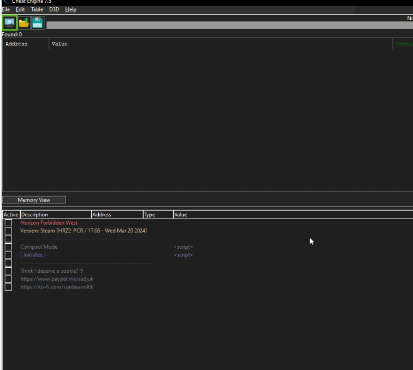413x370 pixels.
Task: Select the ko-fi.com/sunbeam906 entry
Action: (x=57, y=287)
